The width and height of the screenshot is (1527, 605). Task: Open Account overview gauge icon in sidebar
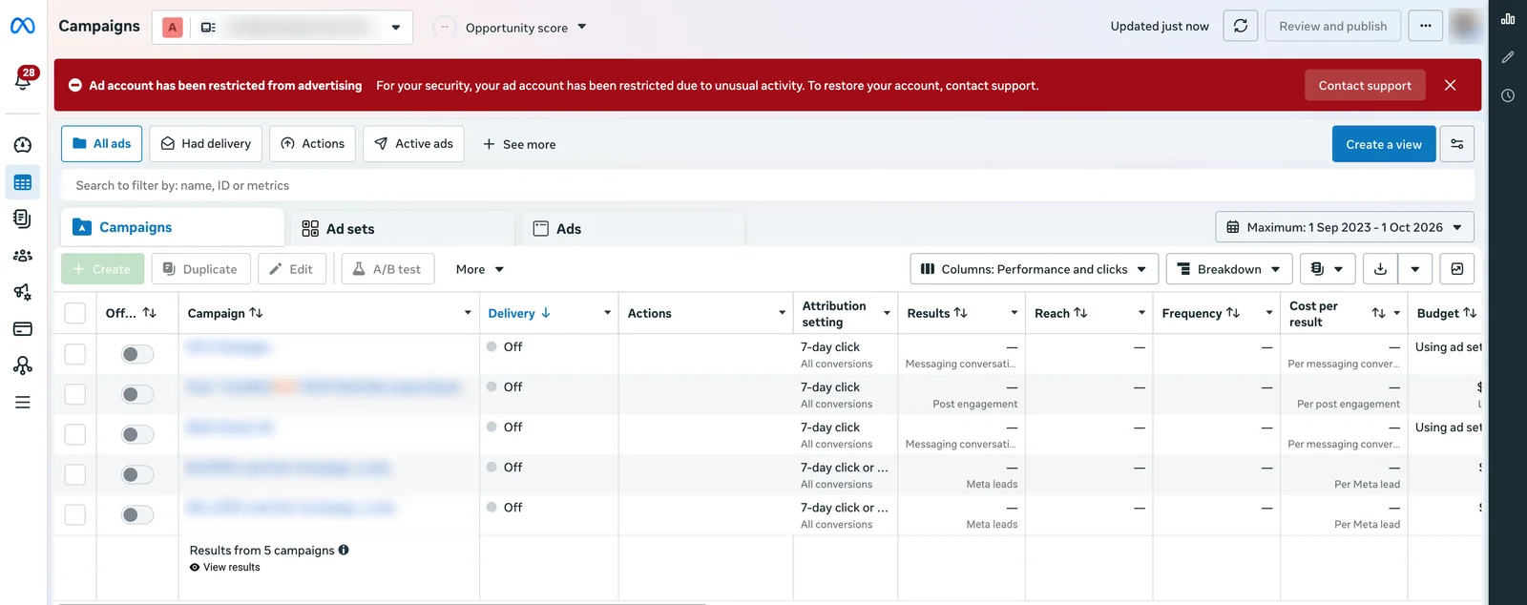23,145
